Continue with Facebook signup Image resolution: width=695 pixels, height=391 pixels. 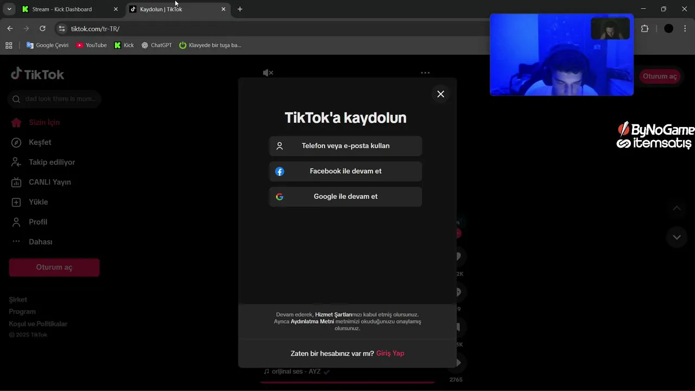tap(345, 171)
